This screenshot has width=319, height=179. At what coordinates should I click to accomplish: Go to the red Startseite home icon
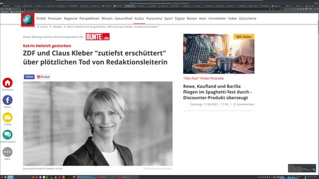(x=7, y=83)
